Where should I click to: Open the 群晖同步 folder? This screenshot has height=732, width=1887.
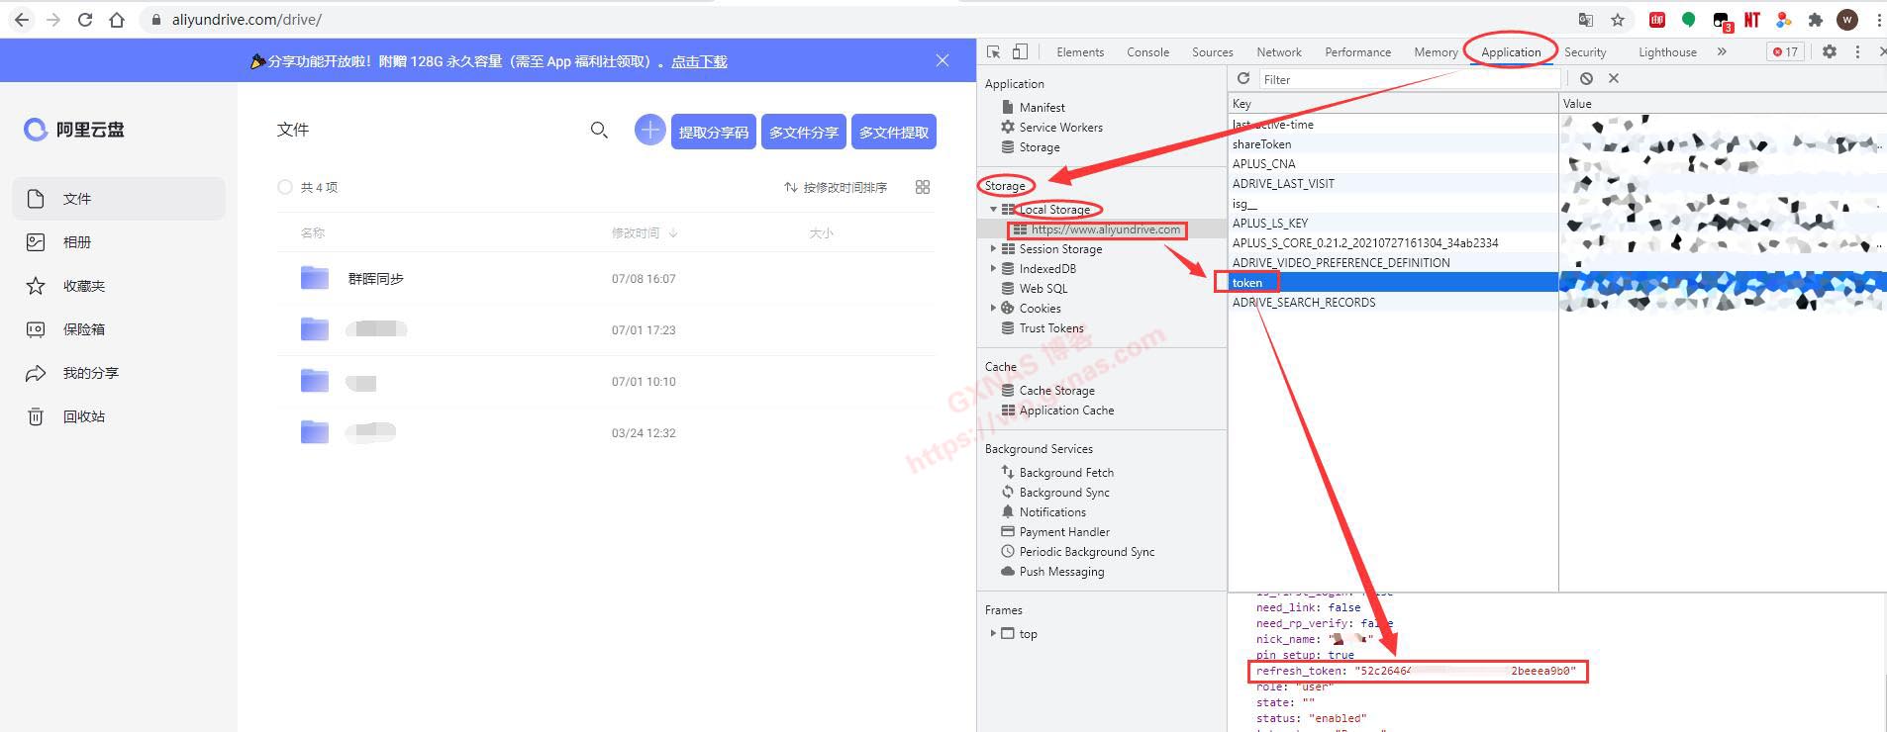pyautogui.click(x=375, y=279)
